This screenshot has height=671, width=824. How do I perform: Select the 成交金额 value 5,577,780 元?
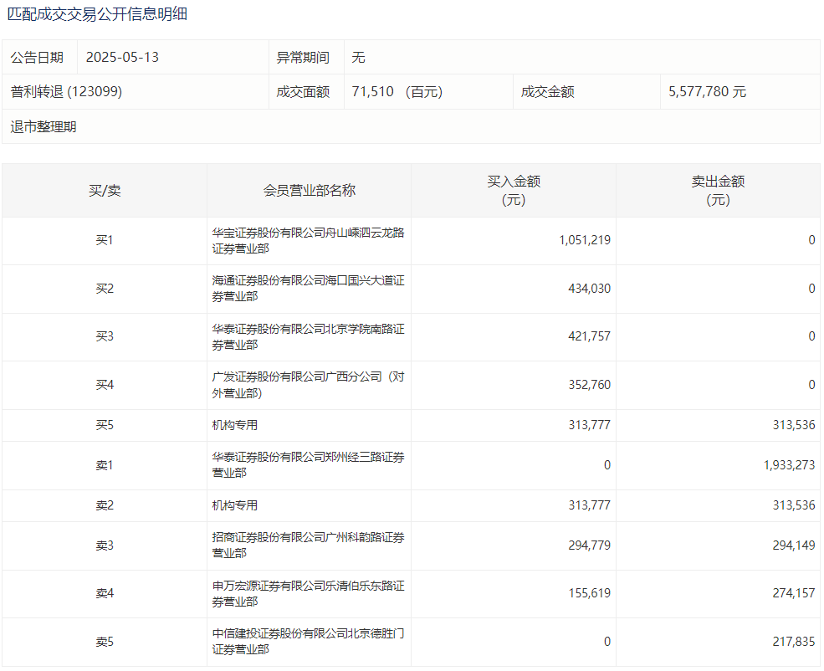pyautogui.click(x=707, y=92)
